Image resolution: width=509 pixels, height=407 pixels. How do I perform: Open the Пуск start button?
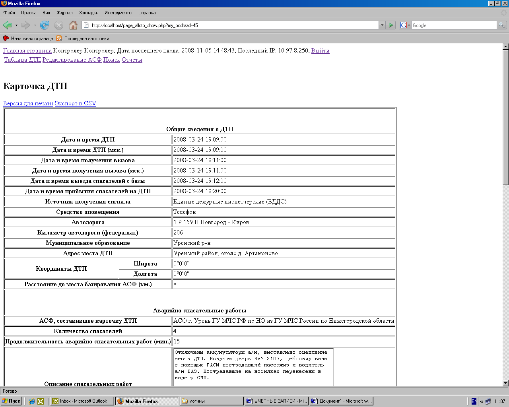coord(11,401)
